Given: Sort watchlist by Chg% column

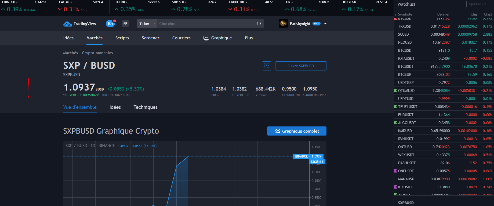Looking at the screenshot, I should 488,14.
